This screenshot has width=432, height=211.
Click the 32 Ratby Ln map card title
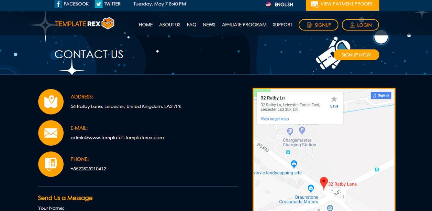pos(273,98)
